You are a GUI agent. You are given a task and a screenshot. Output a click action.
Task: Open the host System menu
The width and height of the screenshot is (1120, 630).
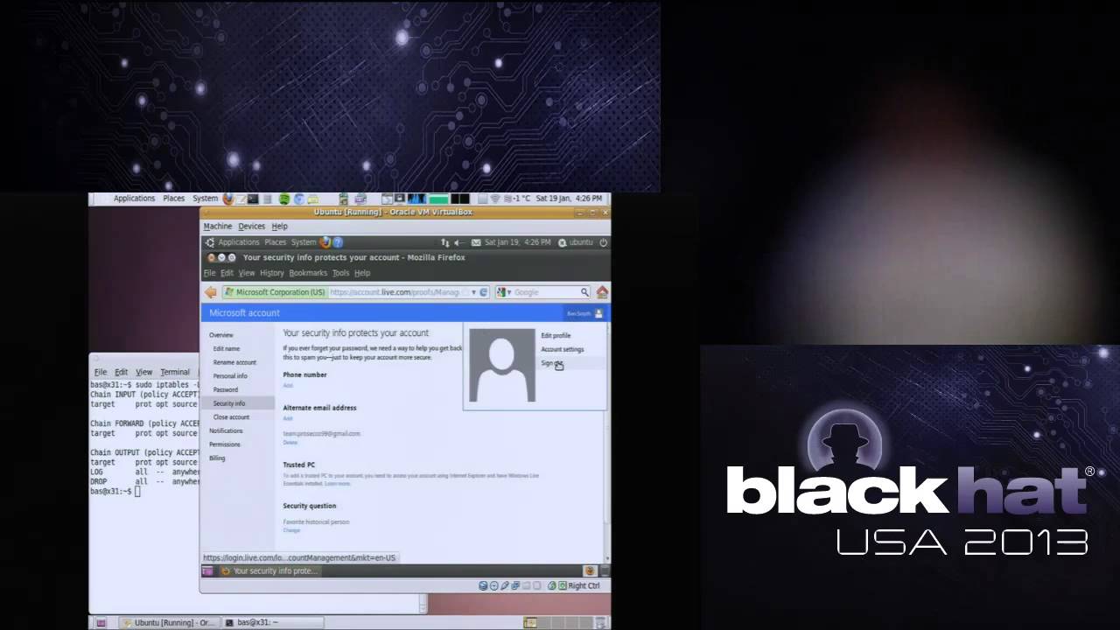[206, 199]
